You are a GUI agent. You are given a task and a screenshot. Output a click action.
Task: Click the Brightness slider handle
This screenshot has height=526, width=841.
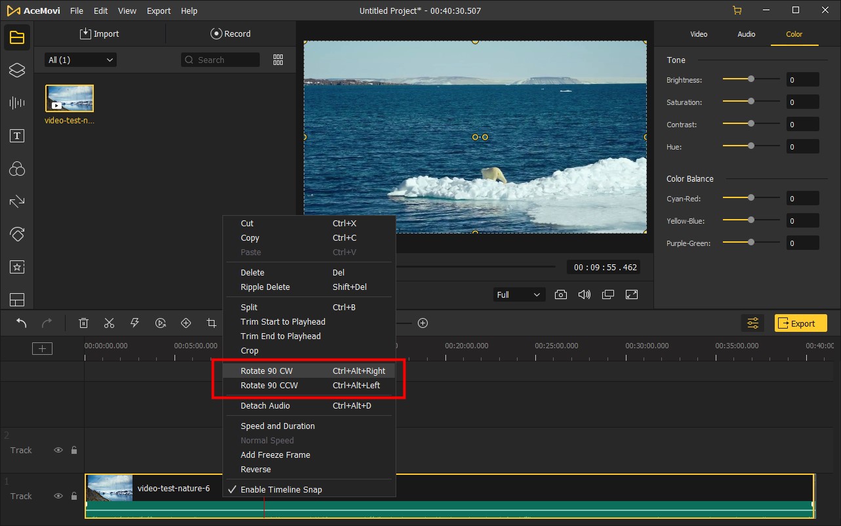[x=751, y=79]
